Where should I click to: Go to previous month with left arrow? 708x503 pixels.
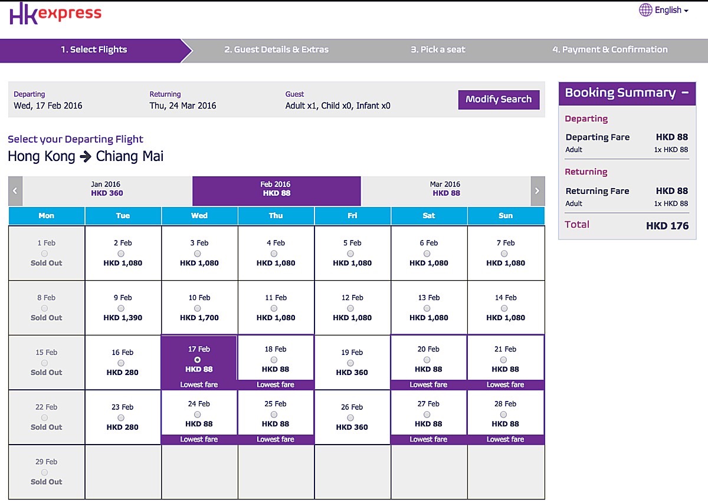[15, 191]
